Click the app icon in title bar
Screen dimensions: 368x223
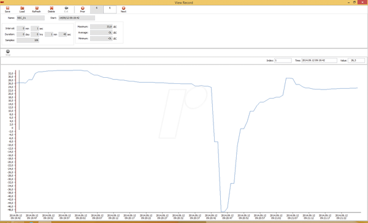pos(2,2)
